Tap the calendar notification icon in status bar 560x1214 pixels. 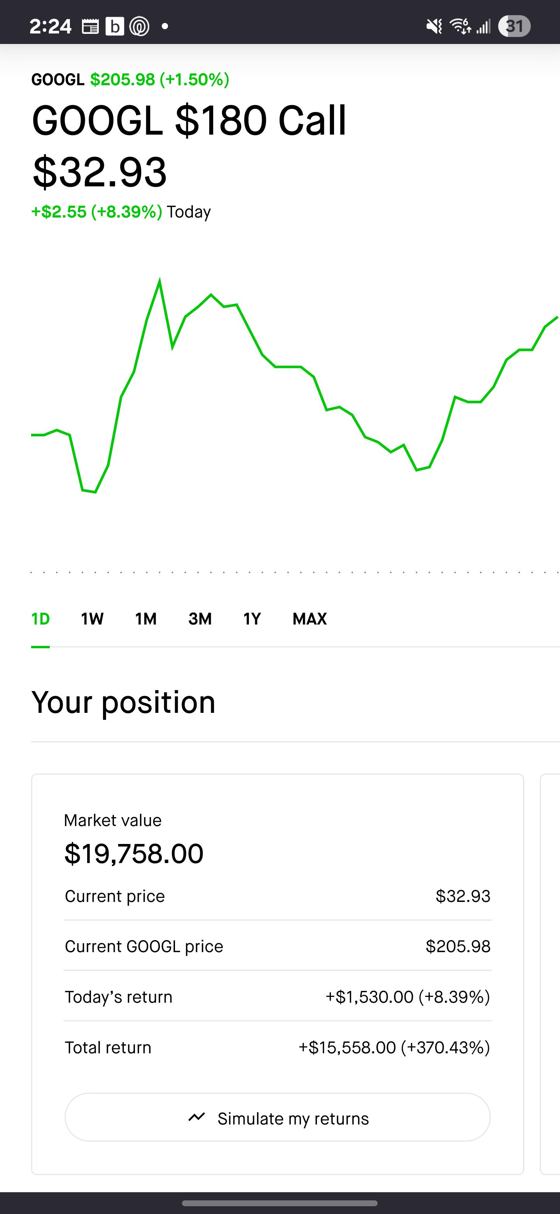coord(91,26)
